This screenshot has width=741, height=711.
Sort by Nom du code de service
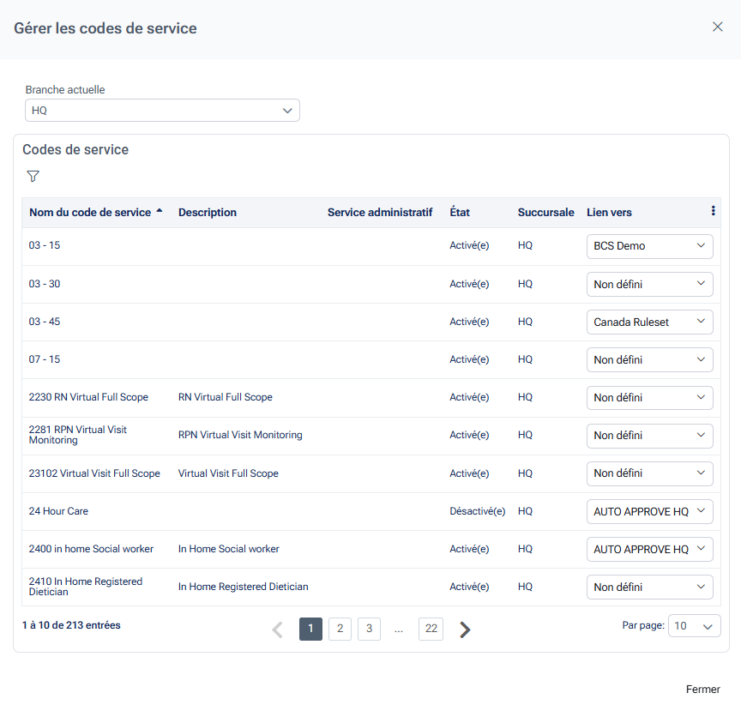pos(90,213)
